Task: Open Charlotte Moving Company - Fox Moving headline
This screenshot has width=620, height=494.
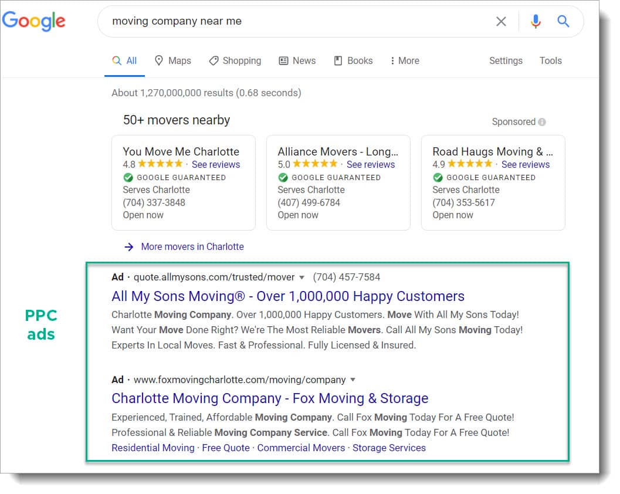Action: [x=270, y=398]
